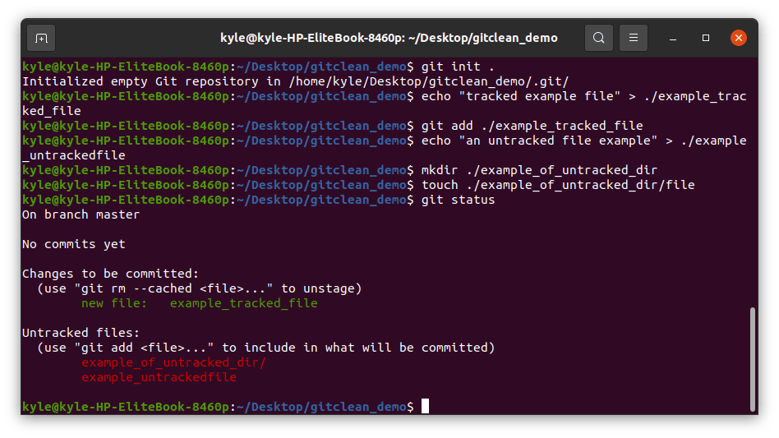Click 'Initialized empty Git repository' output line
779x438 pixels.
pyautogui.click(x=295, y=81)
